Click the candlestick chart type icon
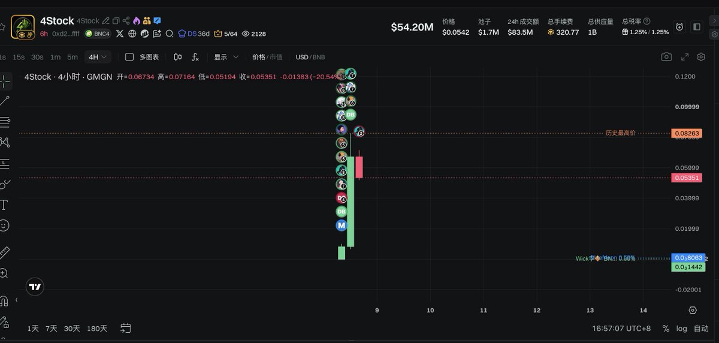The height and width of the screenshot is (343, 719). tap(178, 57)
